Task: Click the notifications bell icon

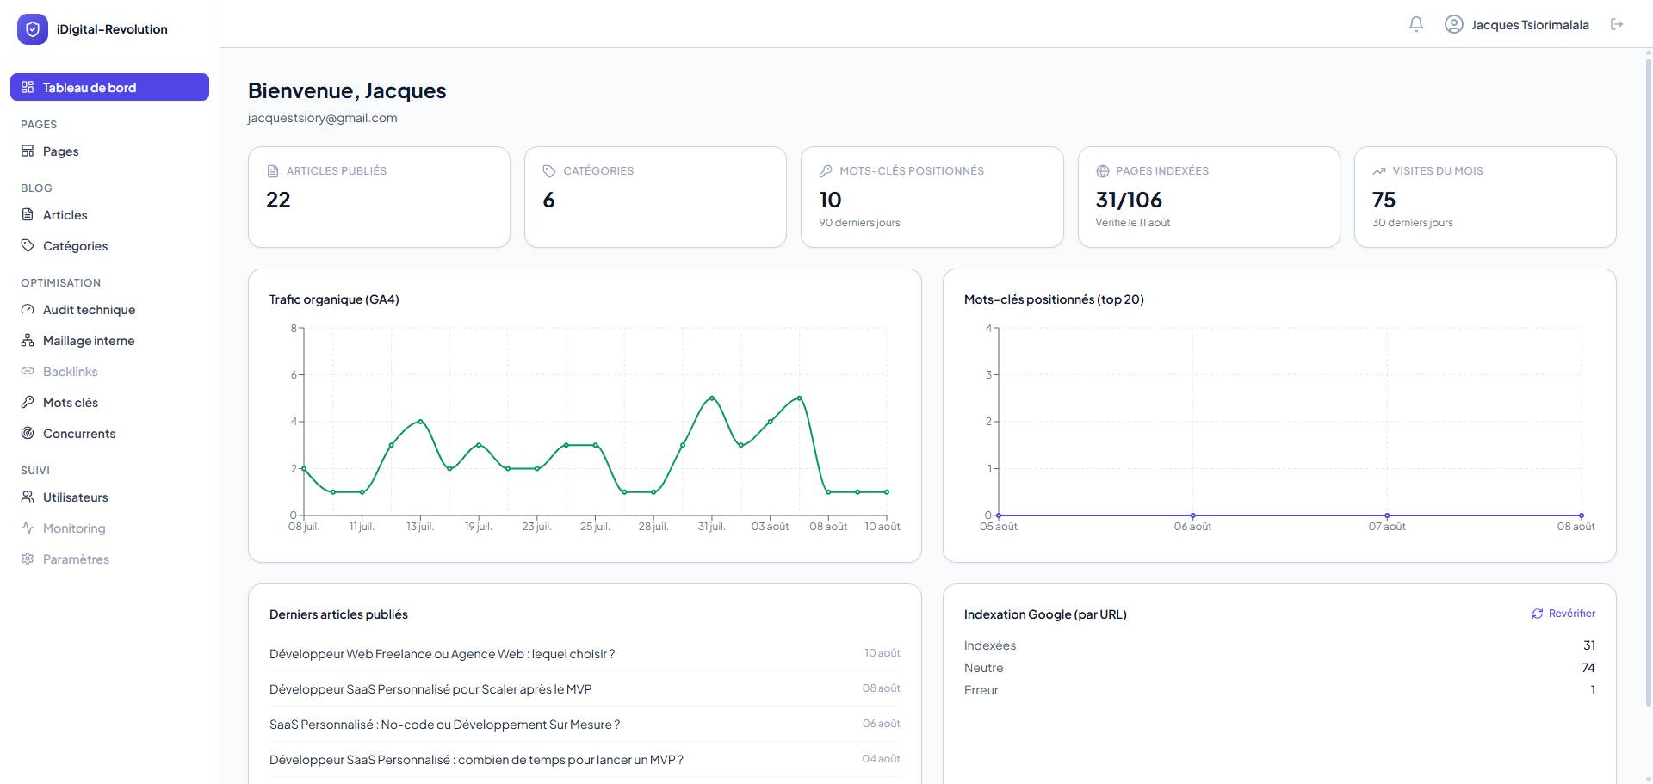Action: point(1416,24)
